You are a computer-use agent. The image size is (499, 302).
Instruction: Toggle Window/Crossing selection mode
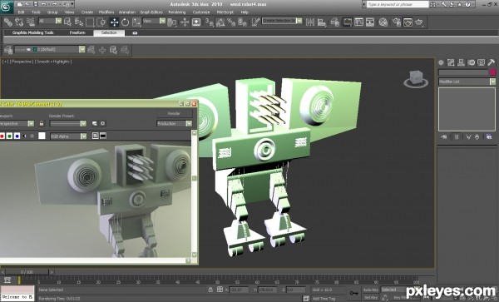[x=101, y=22]
